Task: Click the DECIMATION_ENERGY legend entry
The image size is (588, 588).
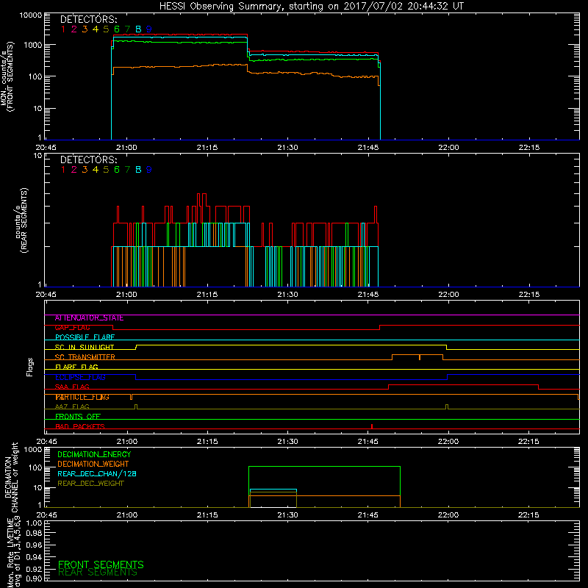Action: click(94, 454)
